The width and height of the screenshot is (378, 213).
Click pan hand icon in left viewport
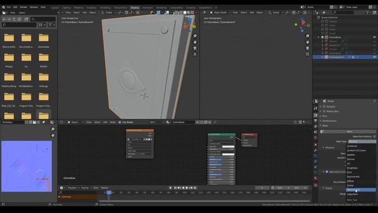pyautogui.click(x=195, y=42)
